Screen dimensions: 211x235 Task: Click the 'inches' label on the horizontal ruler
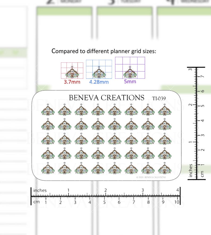coord(40,190)
